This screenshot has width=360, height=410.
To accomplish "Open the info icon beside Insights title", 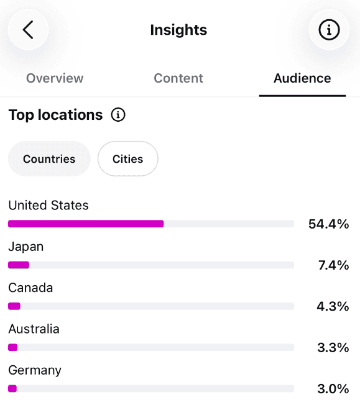I will (x=329, y=30).
